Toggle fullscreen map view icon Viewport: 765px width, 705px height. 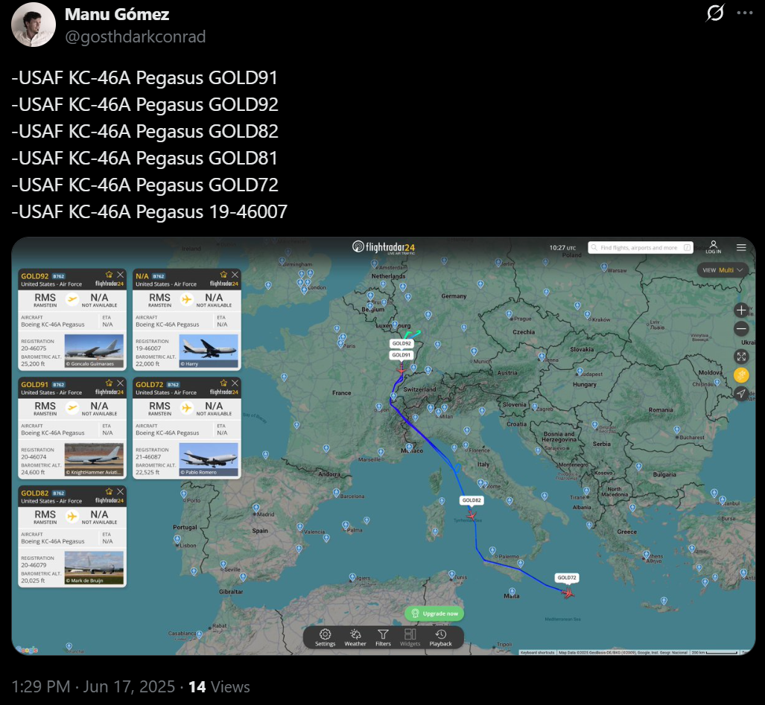click(741, 357)
